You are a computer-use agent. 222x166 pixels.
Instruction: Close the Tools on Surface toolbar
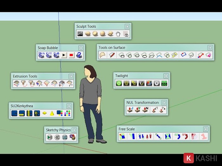pyautogui.click(x=210, y=48)
